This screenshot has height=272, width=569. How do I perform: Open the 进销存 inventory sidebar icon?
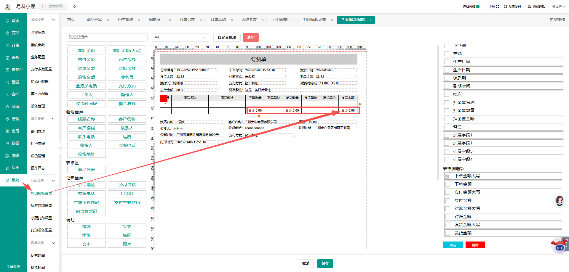point(7,70)
